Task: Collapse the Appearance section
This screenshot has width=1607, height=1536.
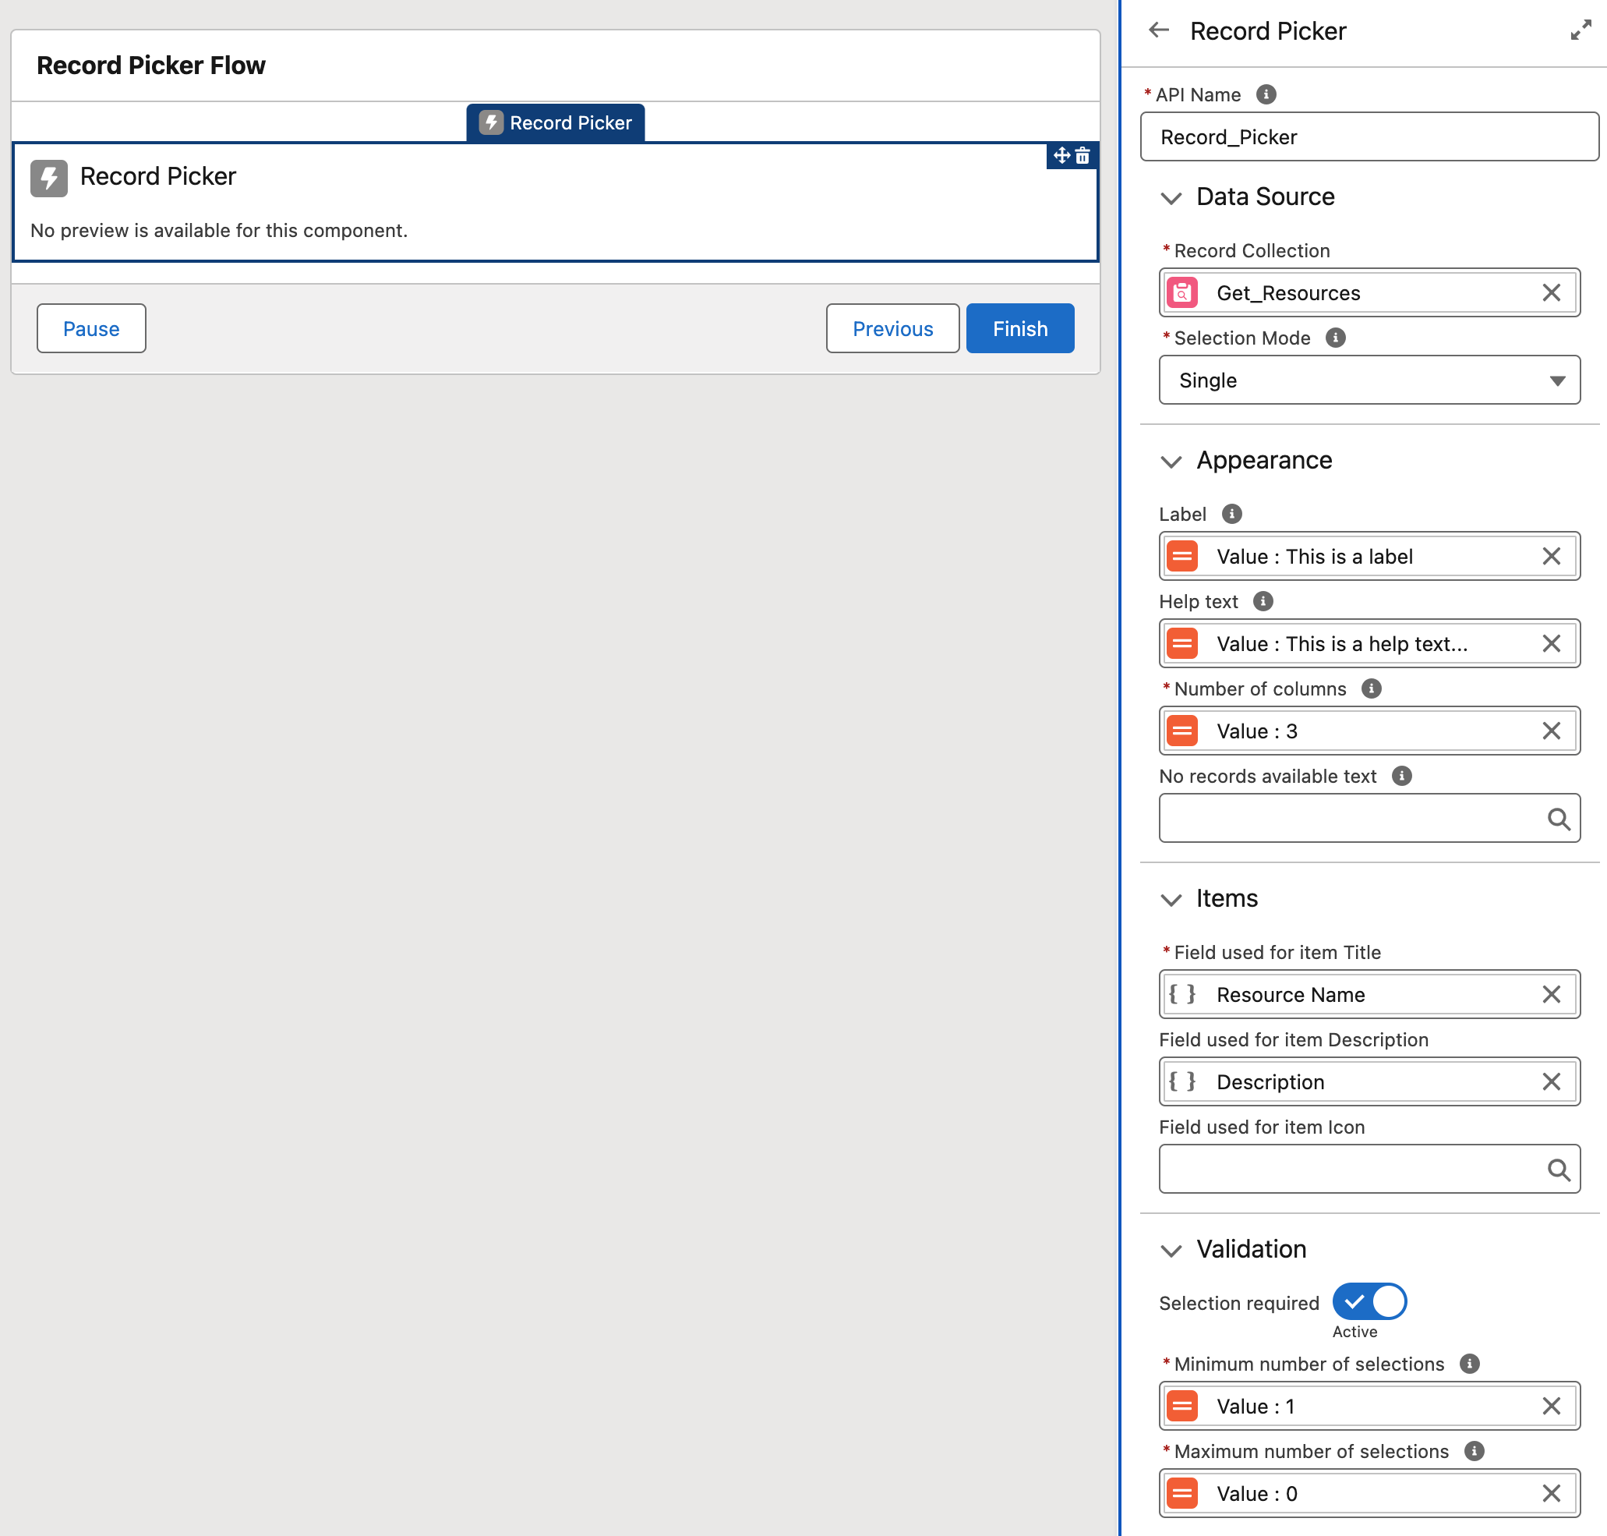Action: point(1171,462)
